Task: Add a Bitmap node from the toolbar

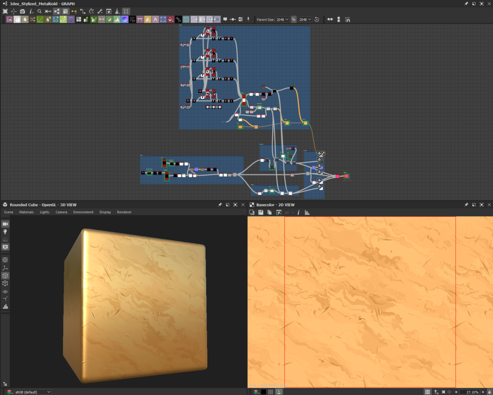Action: 9,20
